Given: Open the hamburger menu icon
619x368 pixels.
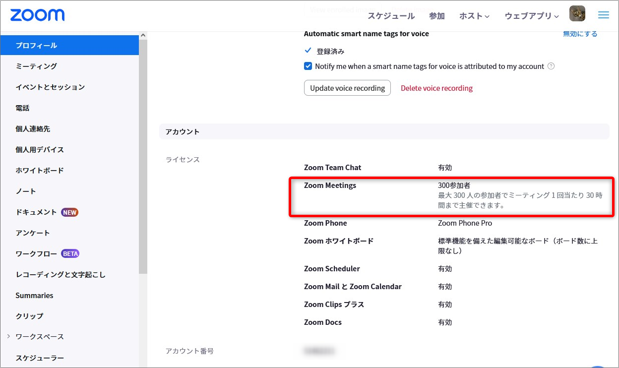Looking at the screenshot, I should (x=604, y=15).
